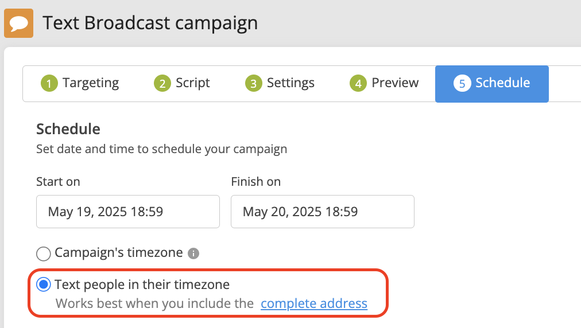The width and height of the screenshot is (581, 328).
Task: Click the Text people in their timezone label
Action: click(142, 284)
